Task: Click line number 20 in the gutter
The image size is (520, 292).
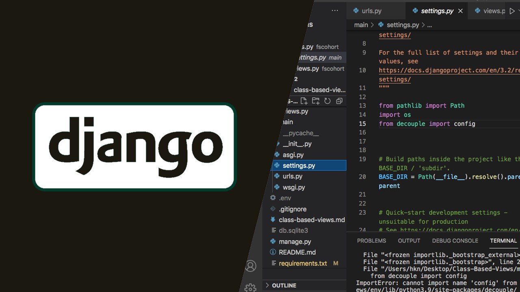Action: [x=362, y=177]
